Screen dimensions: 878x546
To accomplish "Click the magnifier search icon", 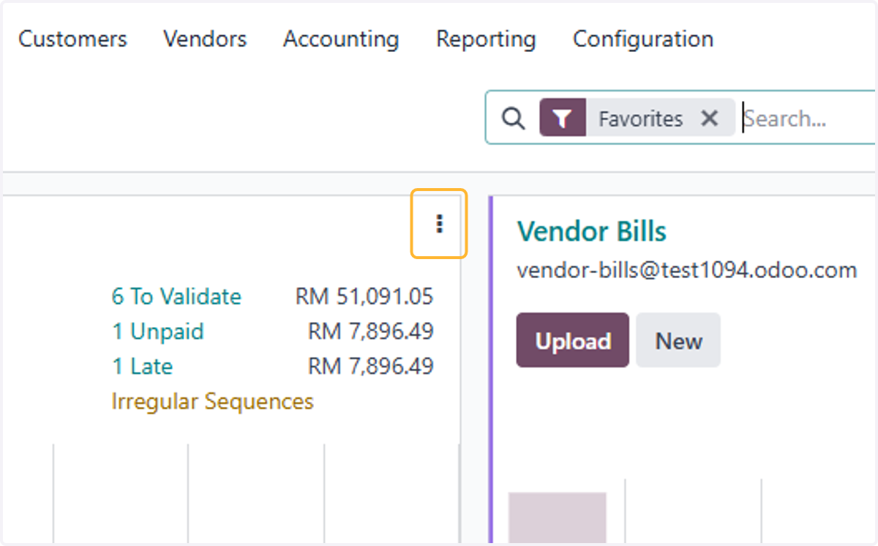I will [x=514, y=119].
